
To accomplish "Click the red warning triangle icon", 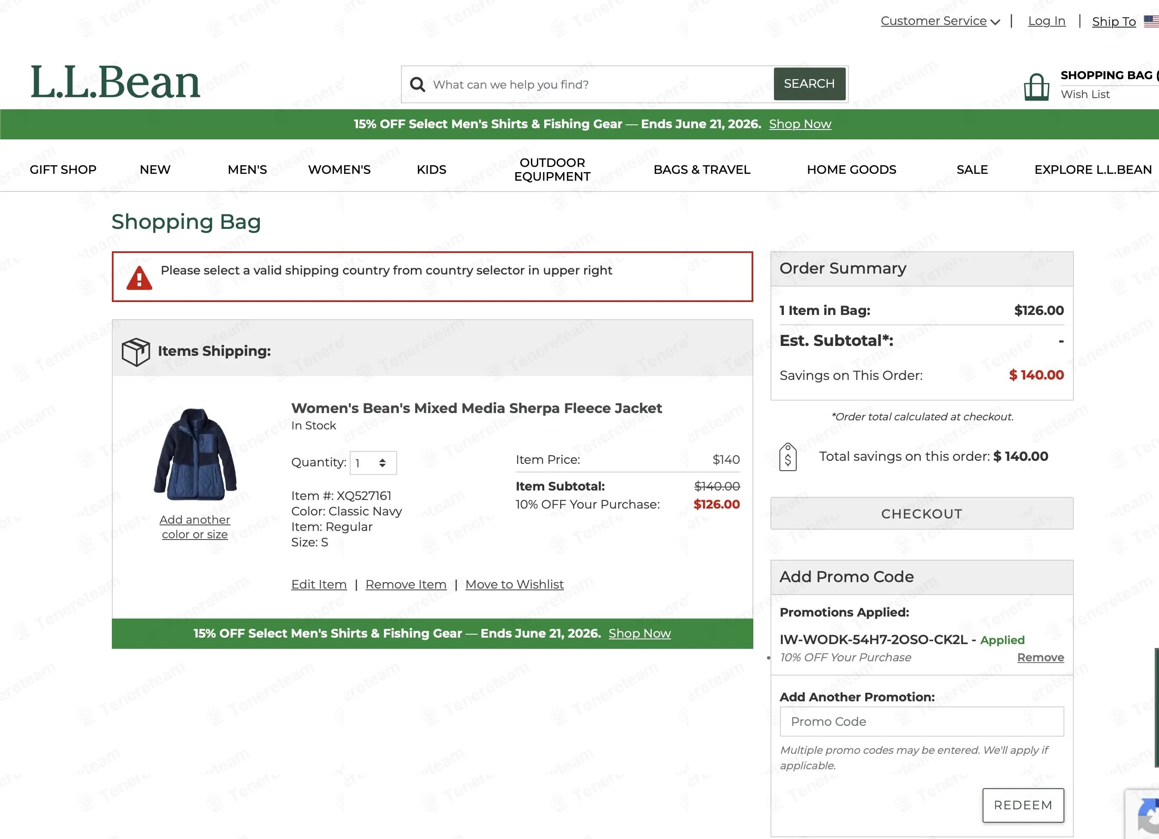I will tap(139, 278).
